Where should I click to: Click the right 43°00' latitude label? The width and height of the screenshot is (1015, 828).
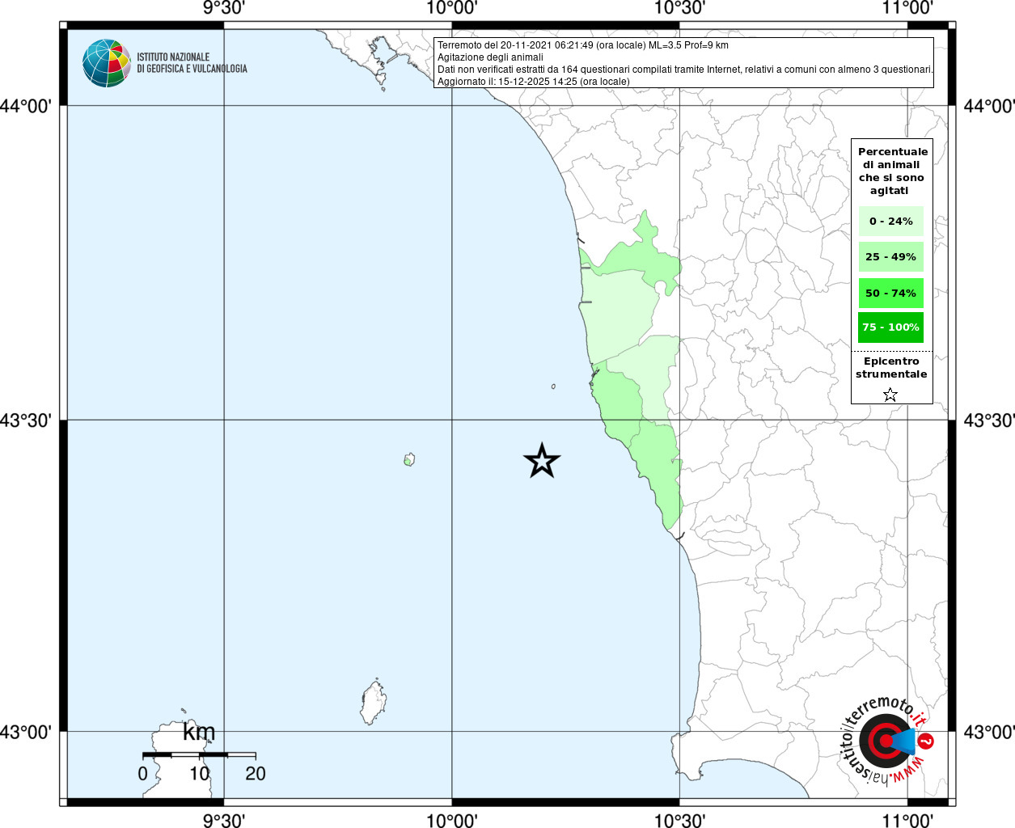point(989,732)
